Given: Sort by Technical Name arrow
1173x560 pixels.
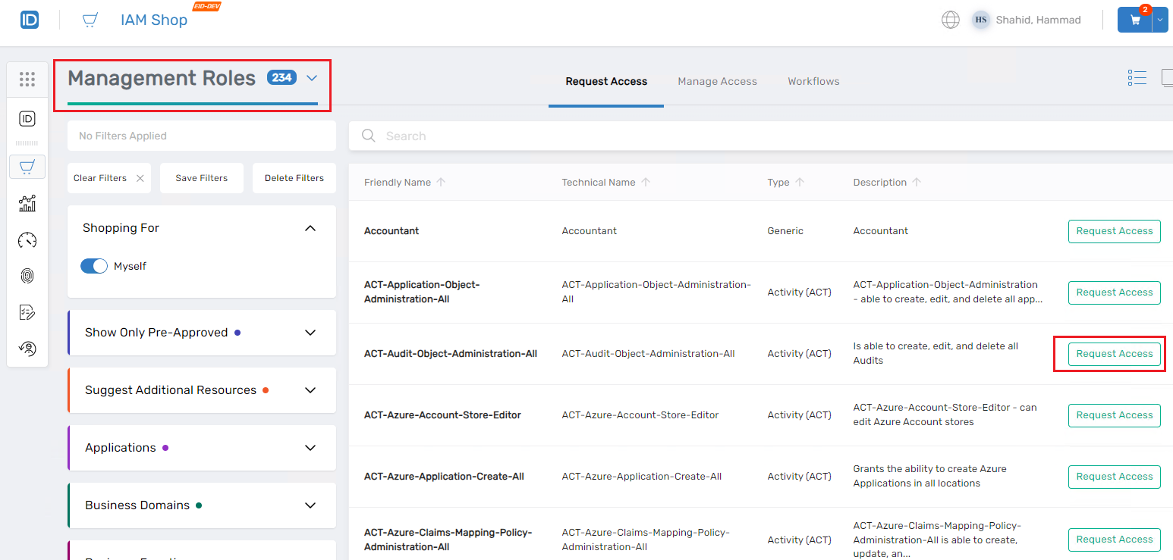Looking at the screenshot, I should (x=646, y=182).
